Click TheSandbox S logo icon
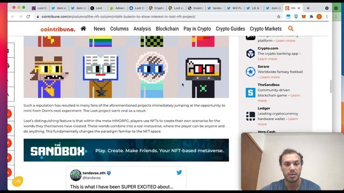Viewport: 344px width, 193px height. pyautogui.click(x=250, y=92)
